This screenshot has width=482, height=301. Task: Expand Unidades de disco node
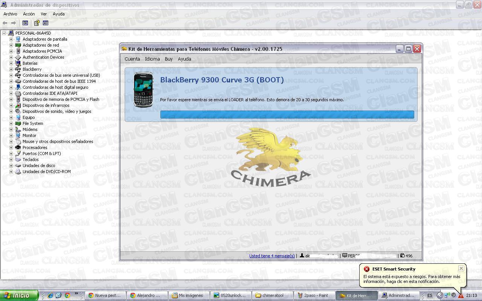point(11,166)
